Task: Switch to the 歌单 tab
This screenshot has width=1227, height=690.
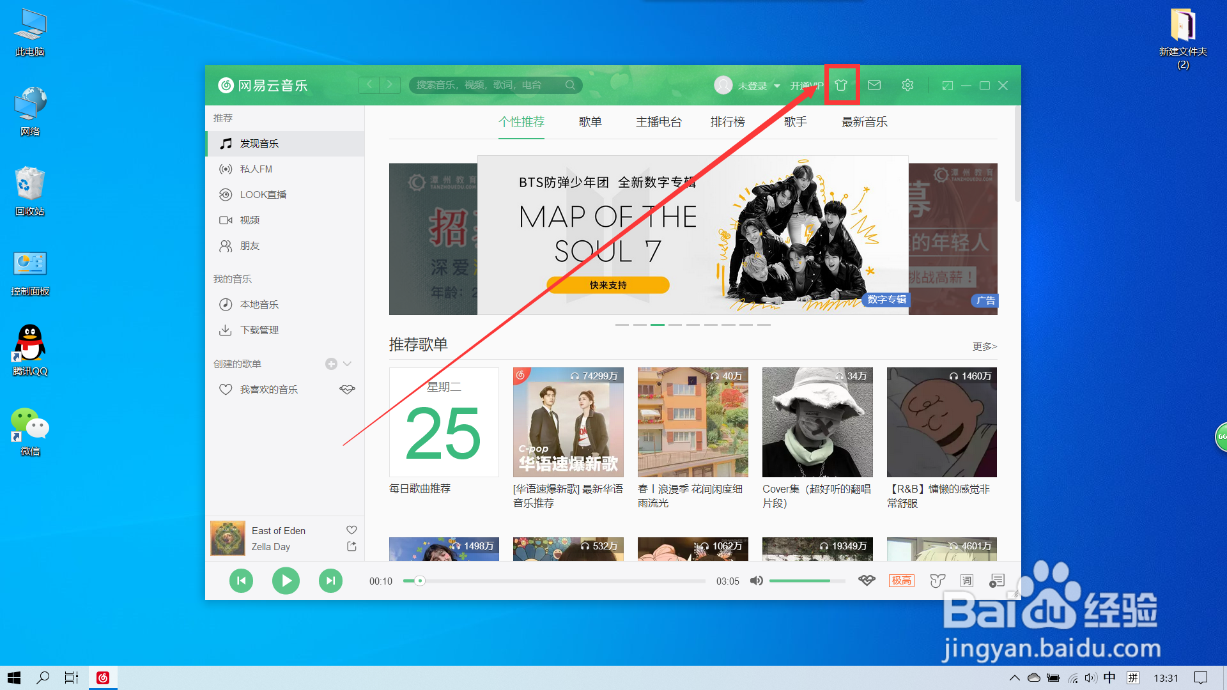Action: 590,122
